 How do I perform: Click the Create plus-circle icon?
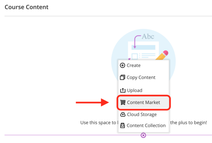[x=123, y=65]
